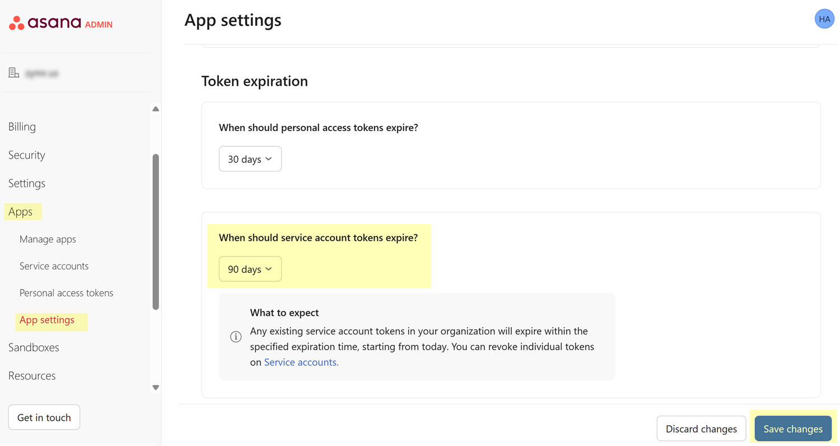Open service account token expiry dropdown

click(250, 270)
